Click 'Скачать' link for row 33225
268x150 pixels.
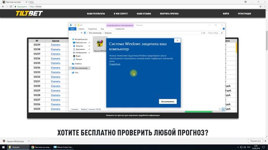point(56,109)
